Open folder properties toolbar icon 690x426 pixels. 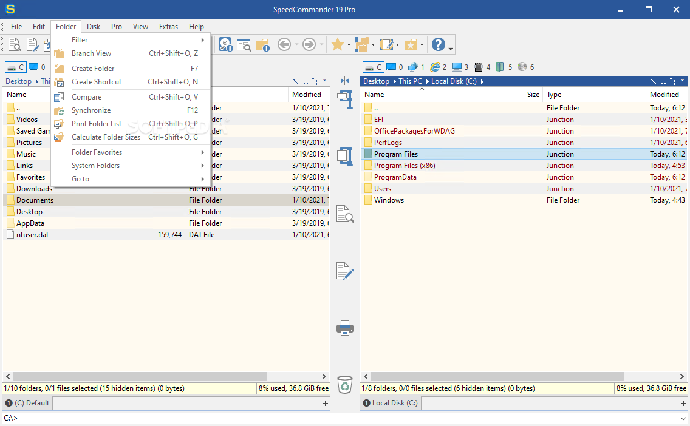click(x=263, y=44)
